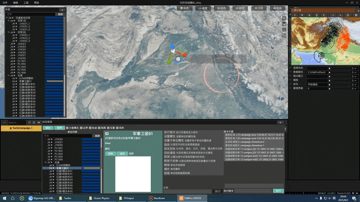Select the TacticCampaign_1 item
Image resolution: width=360 pixels, height=202 pixels.
click(21, 128)
